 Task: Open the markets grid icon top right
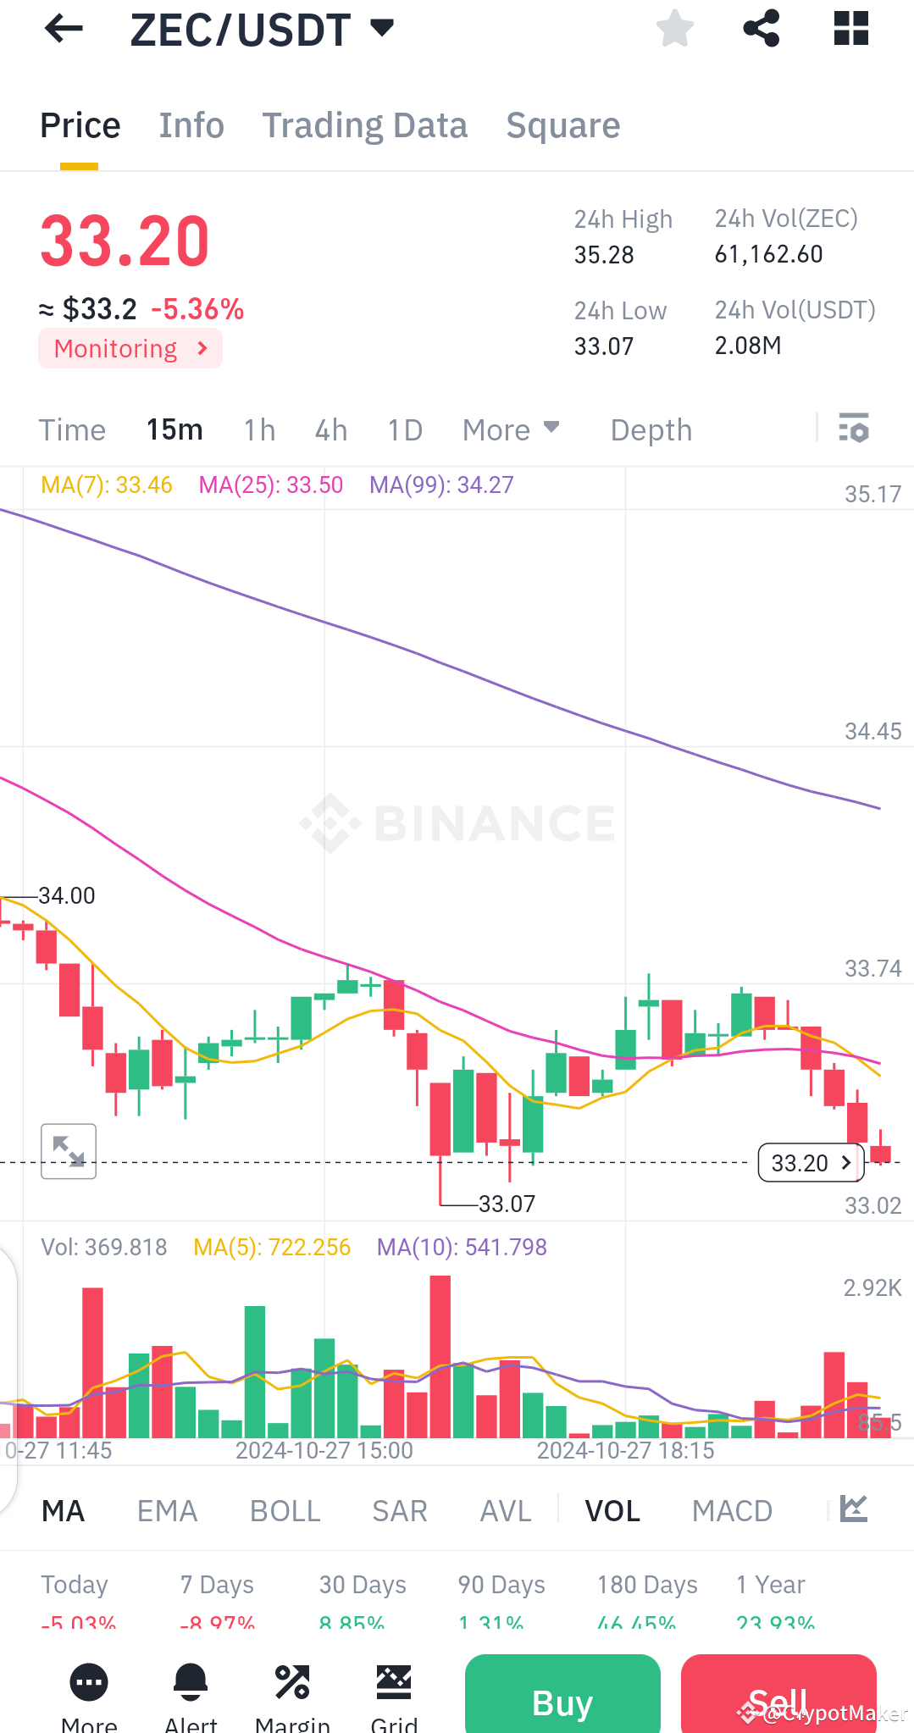click(x=850, y=28)
